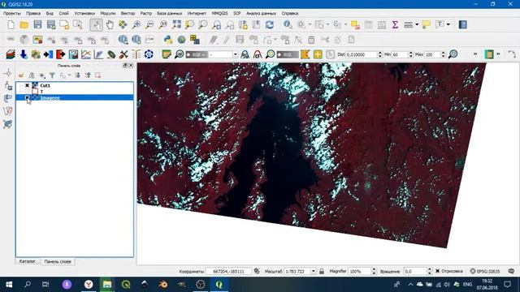The image size is (520, 292).
Task: Select the Identify Features tool
Action: (x=288, y=25)
